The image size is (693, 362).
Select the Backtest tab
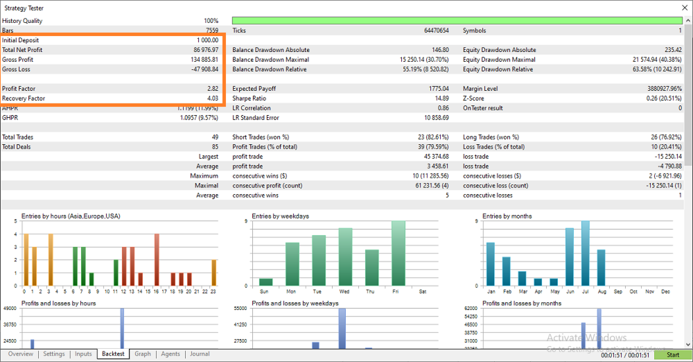(x=113, y=354)
